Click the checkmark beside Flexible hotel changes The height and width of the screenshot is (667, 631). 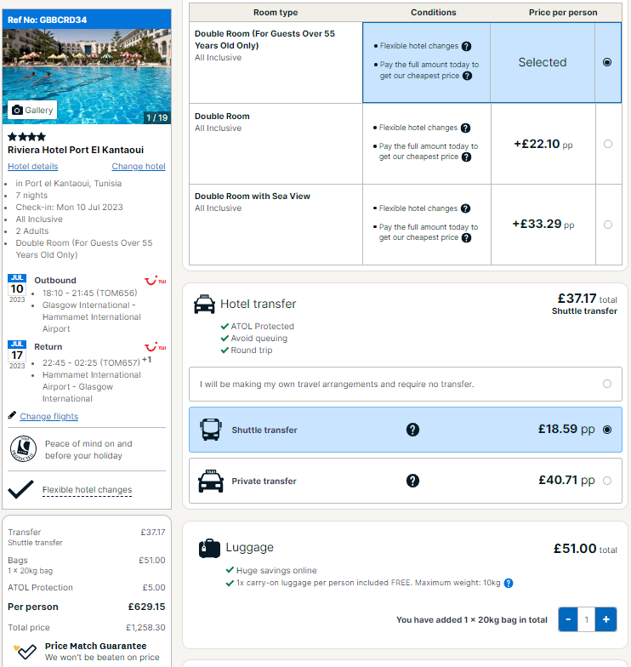tap(20, 489)
